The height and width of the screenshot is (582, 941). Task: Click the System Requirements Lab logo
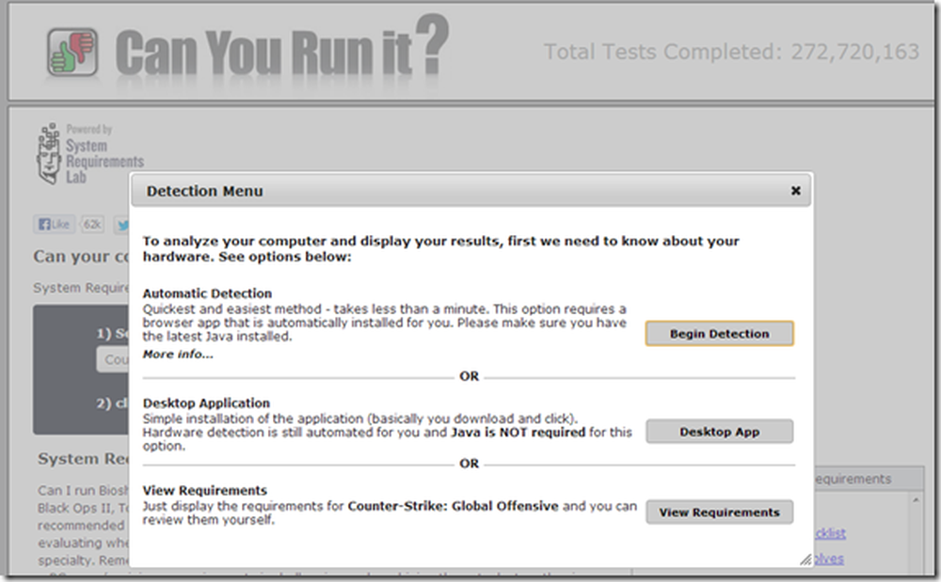click(x=90, y=153)
